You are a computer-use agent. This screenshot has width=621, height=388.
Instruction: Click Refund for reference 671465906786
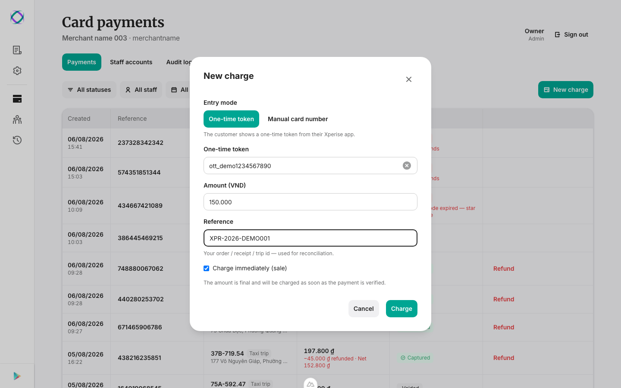tap(504, 327)
